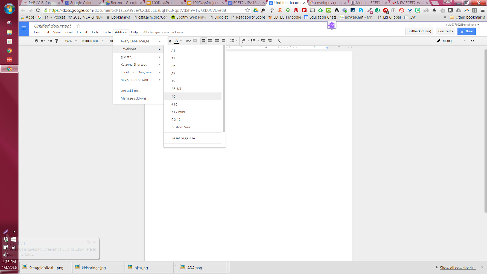
Task: Click the Share button
Action: click(466, 31)
